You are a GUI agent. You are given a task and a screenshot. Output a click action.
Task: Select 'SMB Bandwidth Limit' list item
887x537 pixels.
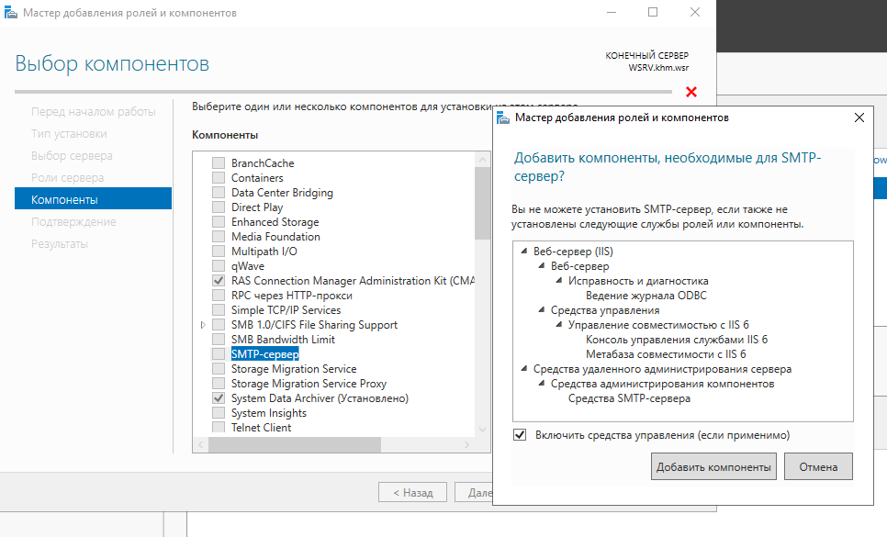[283, 339]
